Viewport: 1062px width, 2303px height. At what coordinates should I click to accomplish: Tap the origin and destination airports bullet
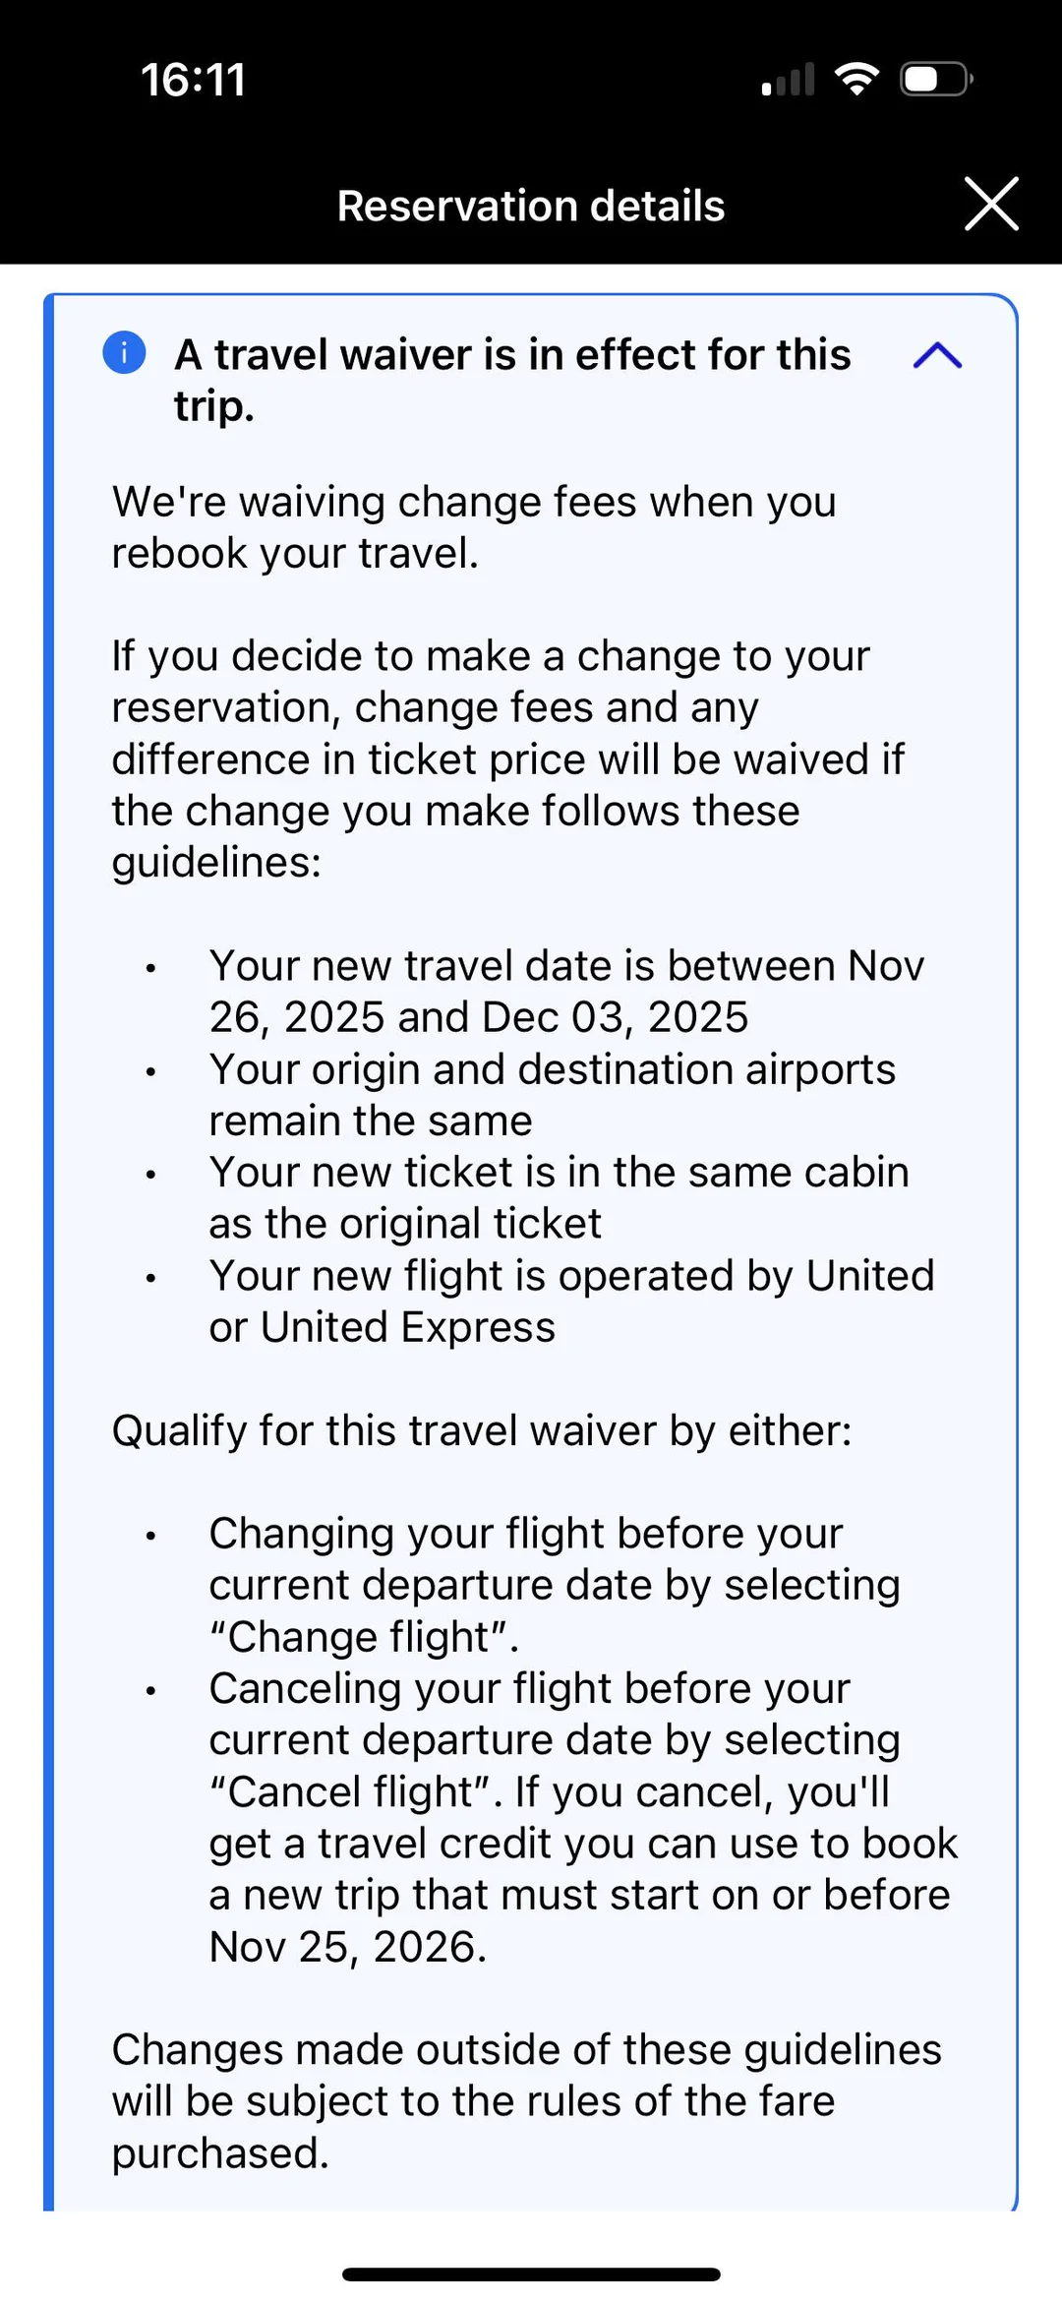click(552, 1095)
